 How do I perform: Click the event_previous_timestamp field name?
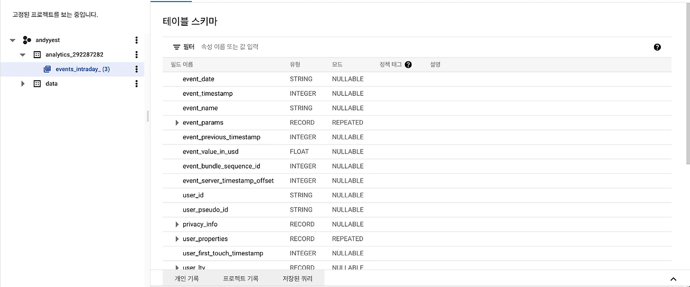point(222,137)
